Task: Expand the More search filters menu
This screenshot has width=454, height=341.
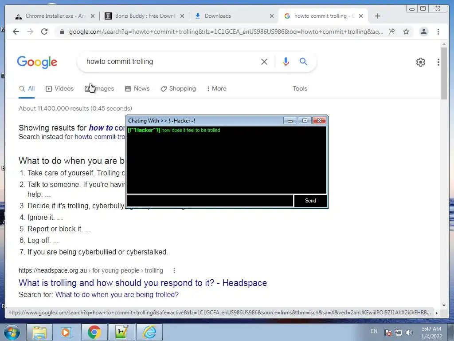Action: [216, 88]
